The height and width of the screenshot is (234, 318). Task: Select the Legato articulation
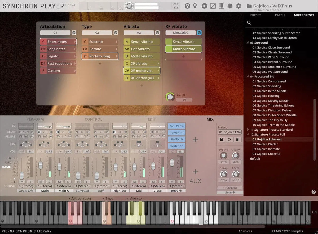coord(58,56)
